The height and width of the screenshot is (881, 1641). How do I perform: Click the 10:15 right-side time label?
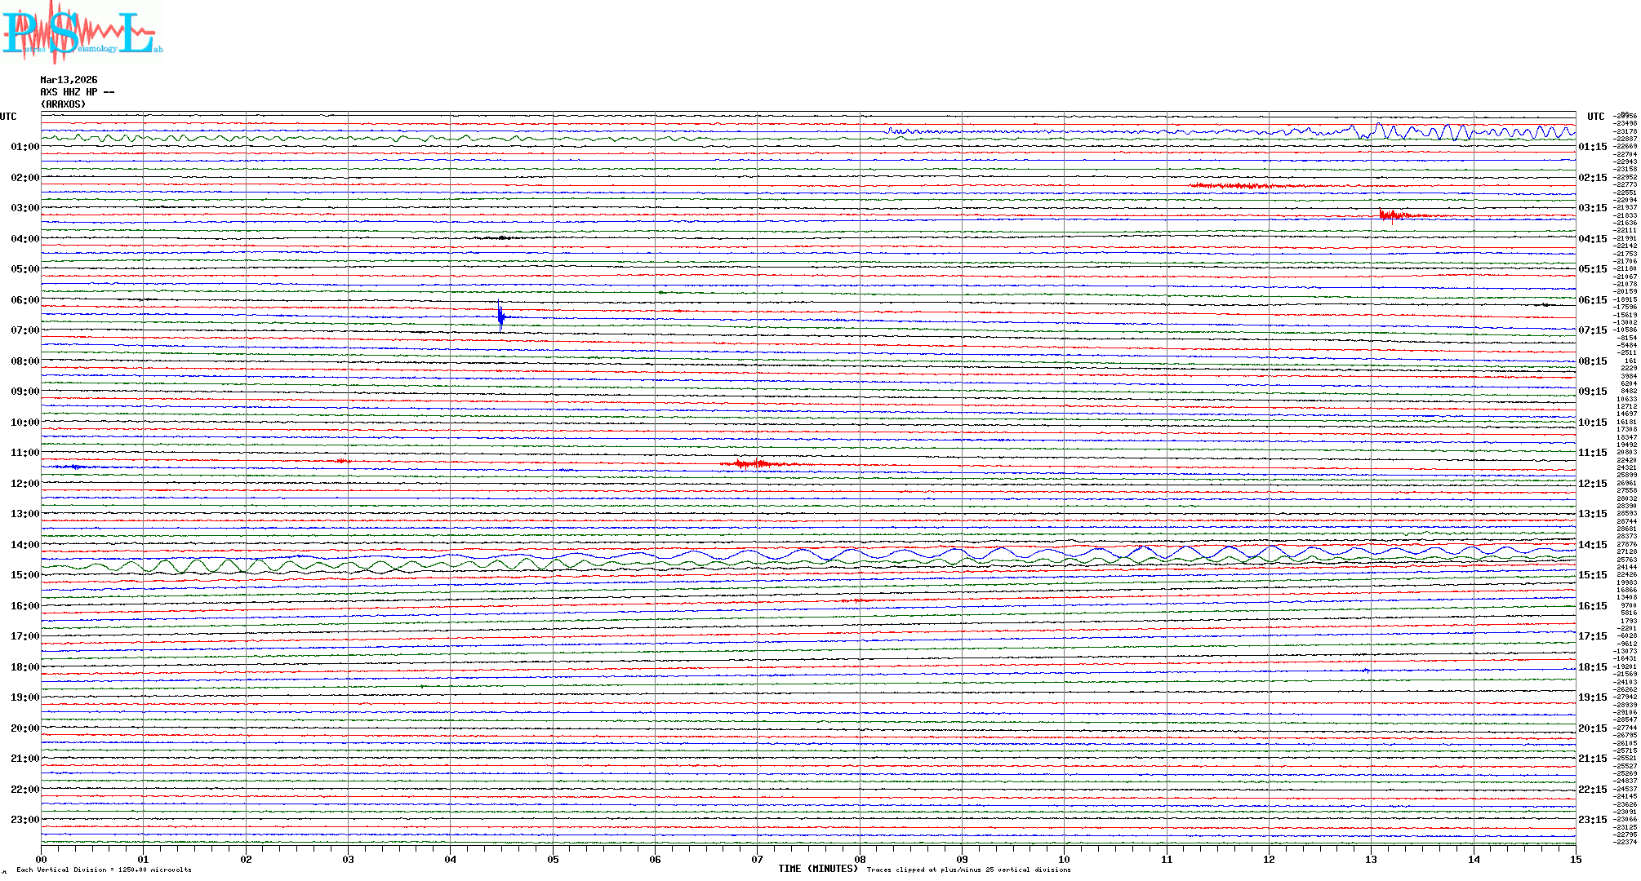click(1592, 423)
